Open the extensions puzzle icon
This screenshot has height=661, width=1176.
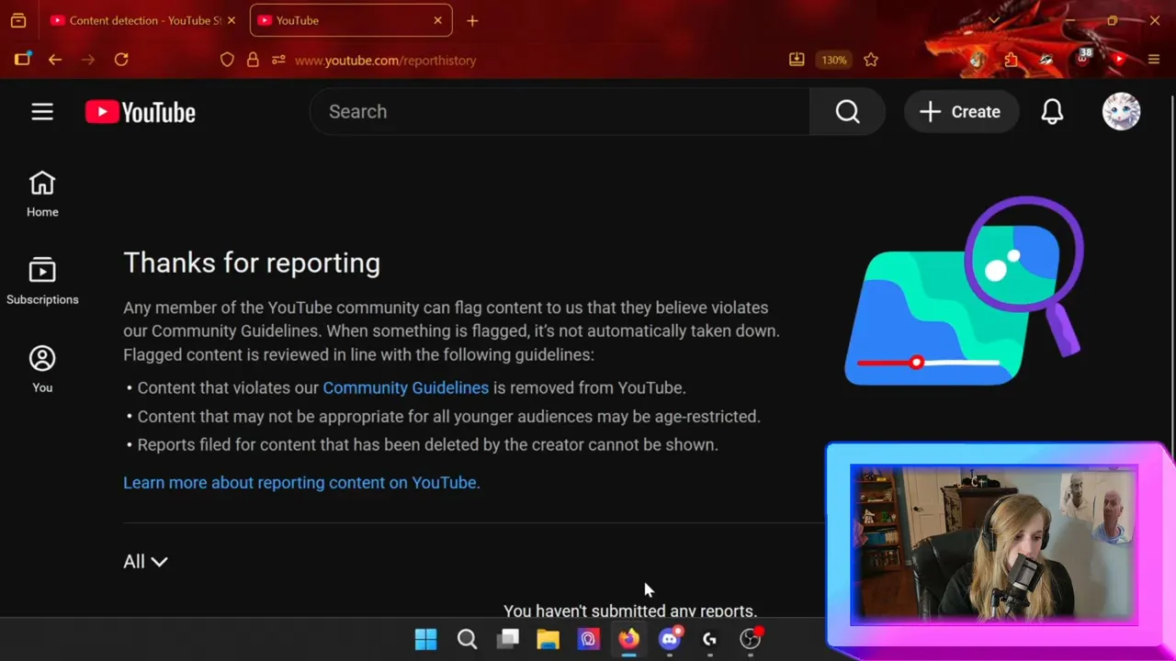1012,60
